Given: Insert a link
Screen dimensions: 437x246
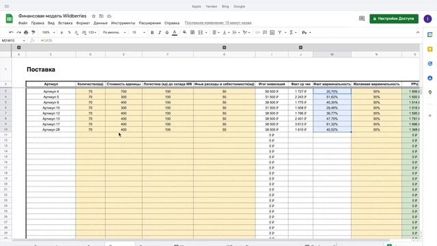Looking at the screenshot, I should (x=257, y=32).
